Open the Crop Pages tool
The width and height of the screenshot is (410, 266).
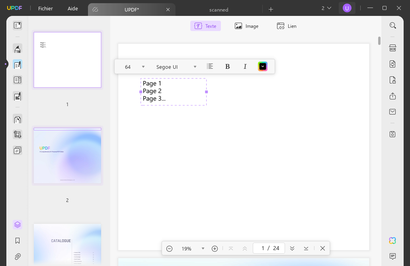(18, 134)
